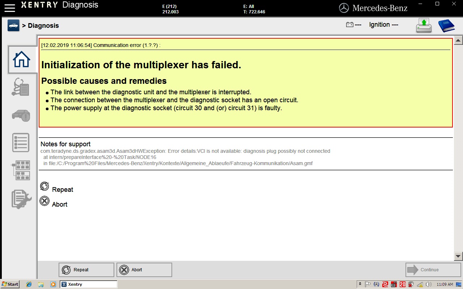This screenshot has width=463, height=289.
Task: Open the Windows Start button
Action: (x=10, y=284)
